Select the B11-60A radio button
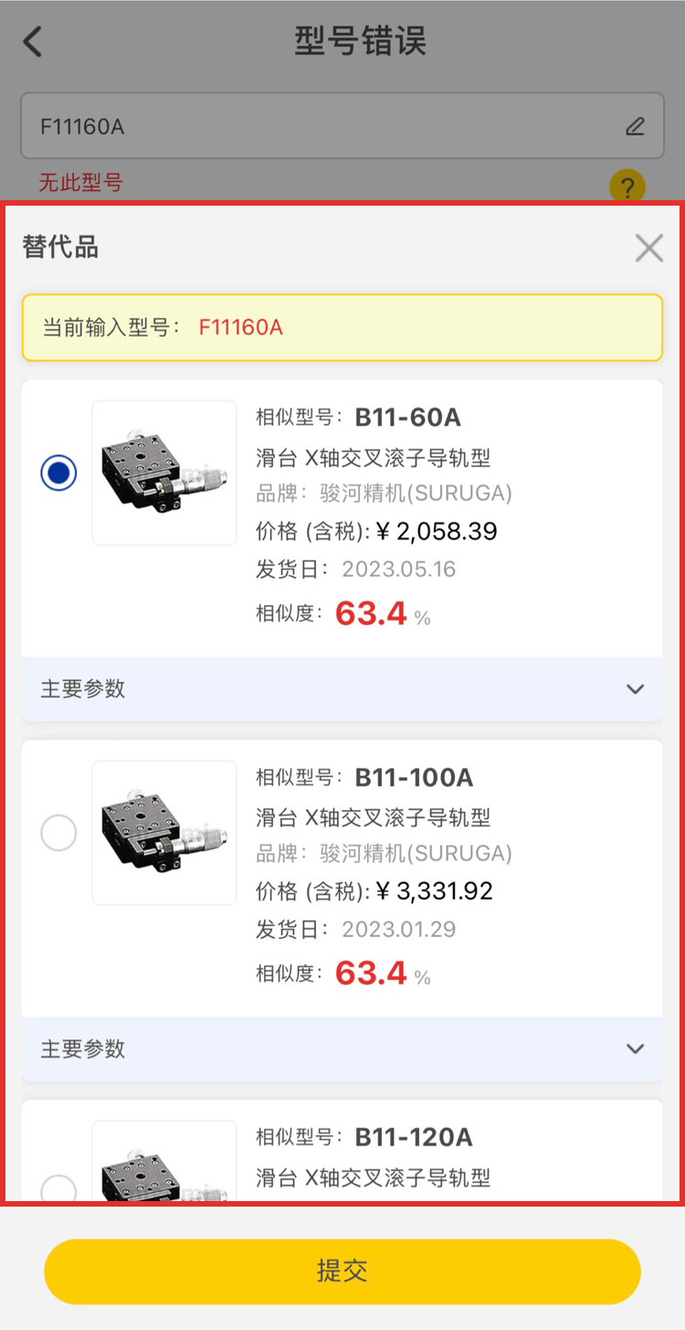 tap(58, 473)
